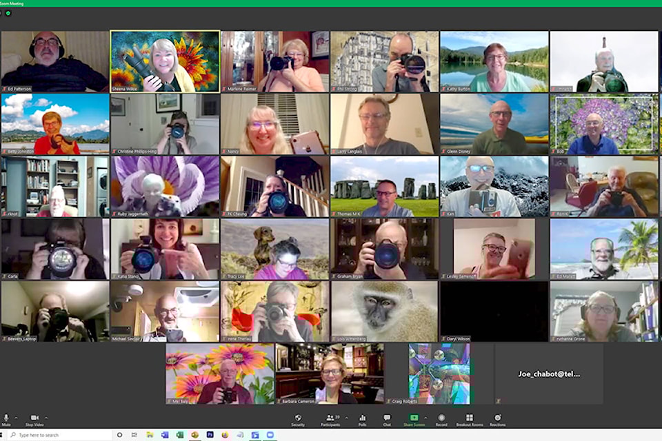
Task: Select Barbara Cameron's video tile
Action: coord(330,374)
